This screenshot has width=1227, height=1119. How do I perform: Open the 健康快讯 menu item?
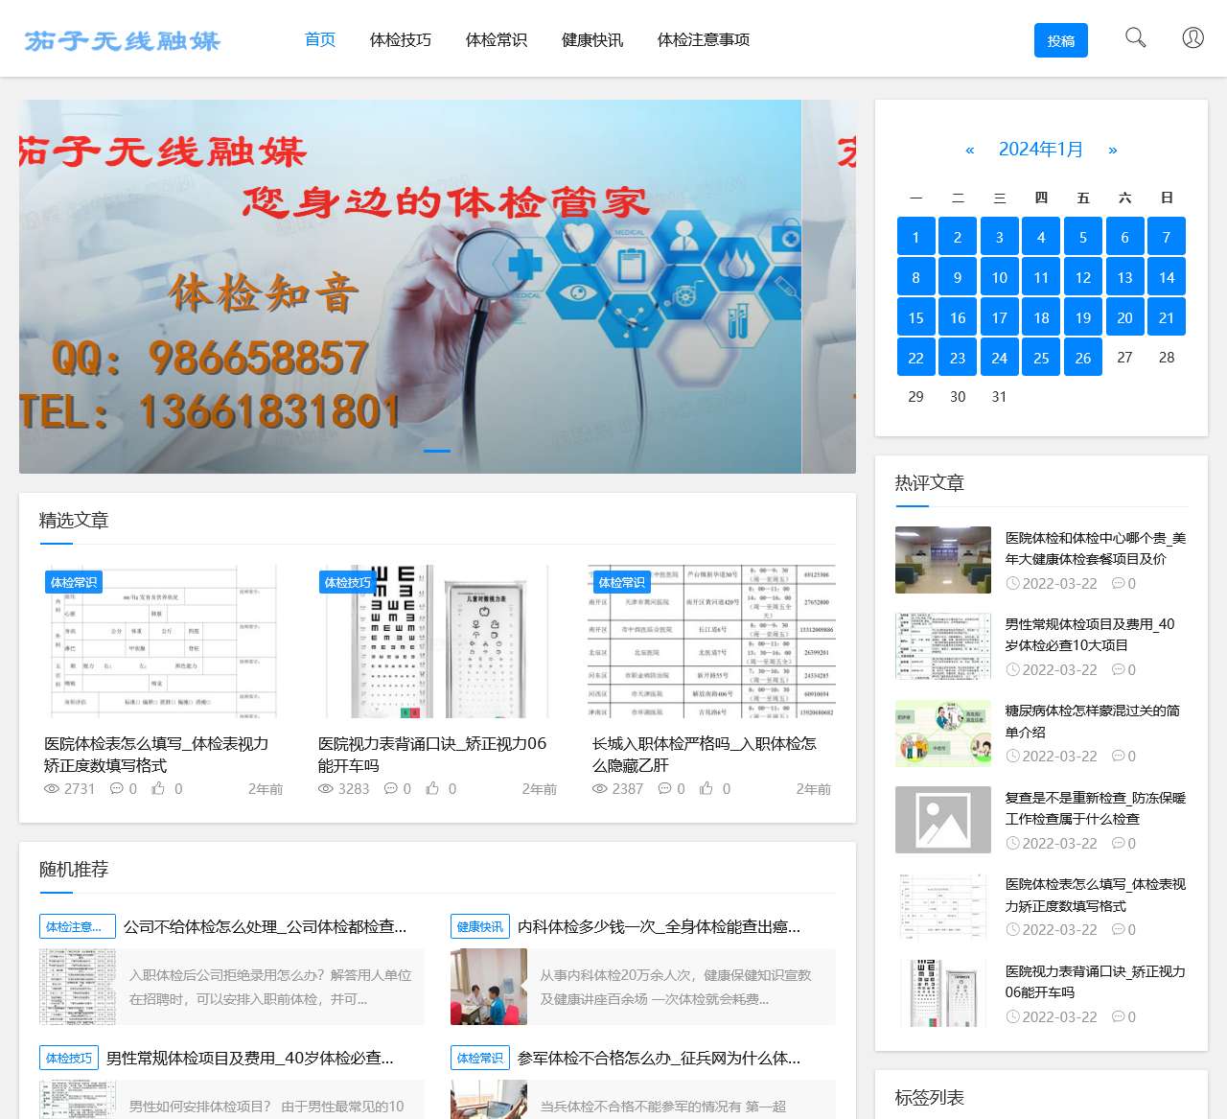[592, 40]
